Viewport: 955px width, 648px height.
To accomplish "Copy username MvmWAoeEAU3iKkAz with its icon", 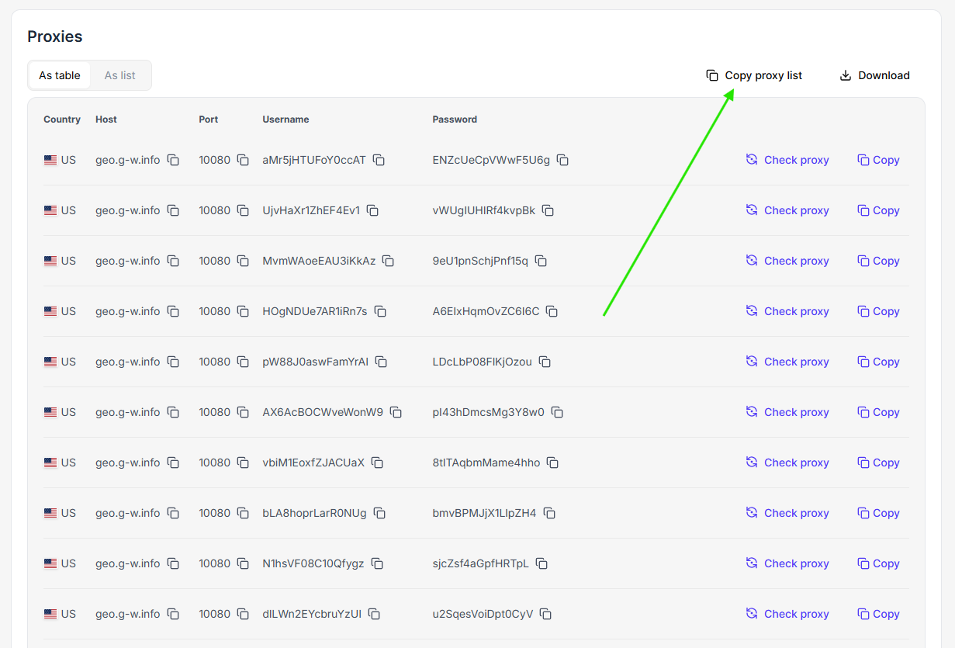I will (388, 261).
